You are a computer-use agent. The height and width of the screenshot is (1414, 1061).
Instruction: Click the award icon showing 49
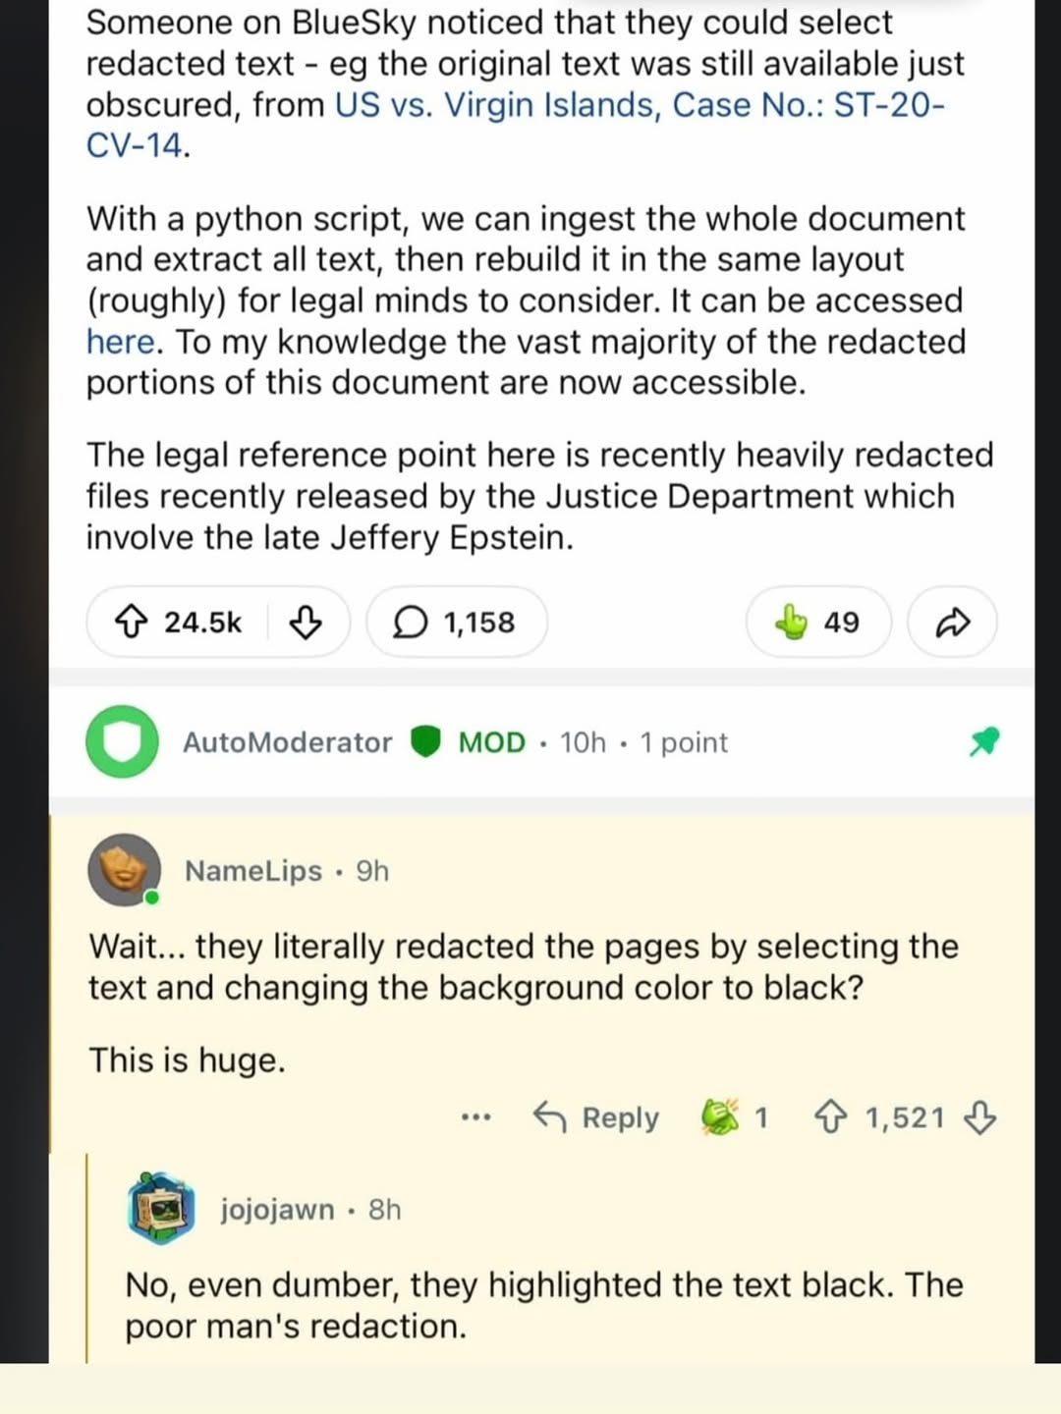coord(791,622)
